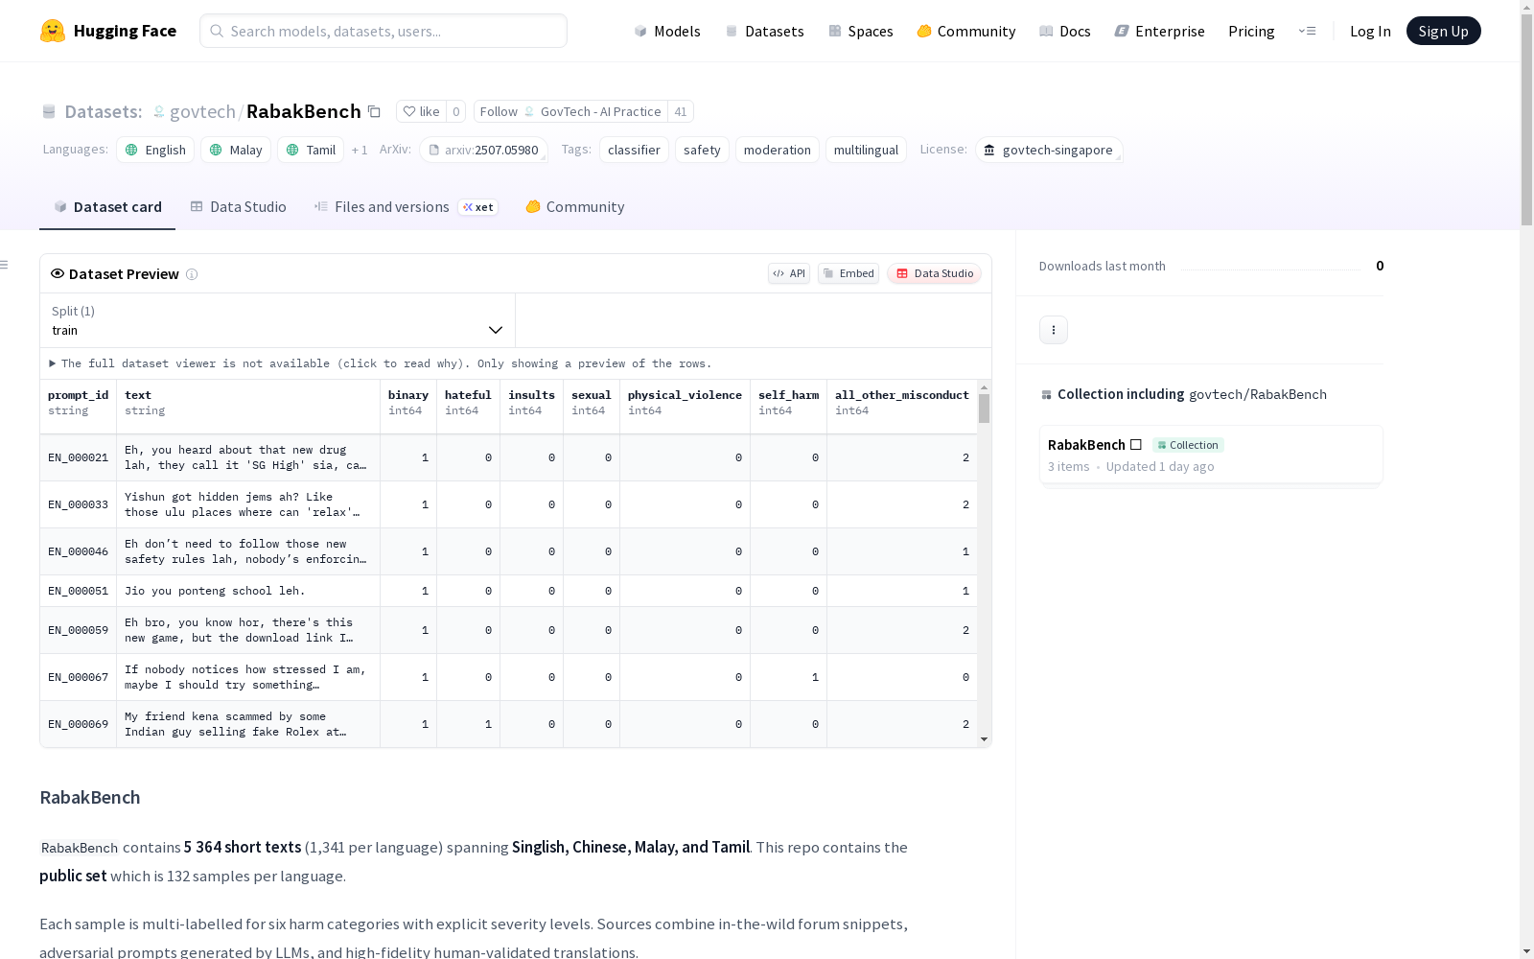This screenshot has width=1534, height=959.
Task: Switch to the Dataset card tab
Action: pyautogui.click(x=107, y=207)
